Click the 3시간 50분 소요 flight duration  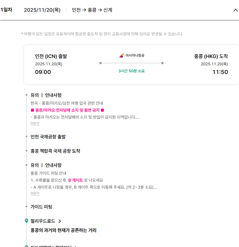click(x=132, y=71)
